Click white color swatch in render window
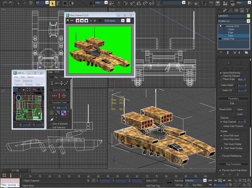The width and height of the screenshot is (252, 188). point(128,21)
